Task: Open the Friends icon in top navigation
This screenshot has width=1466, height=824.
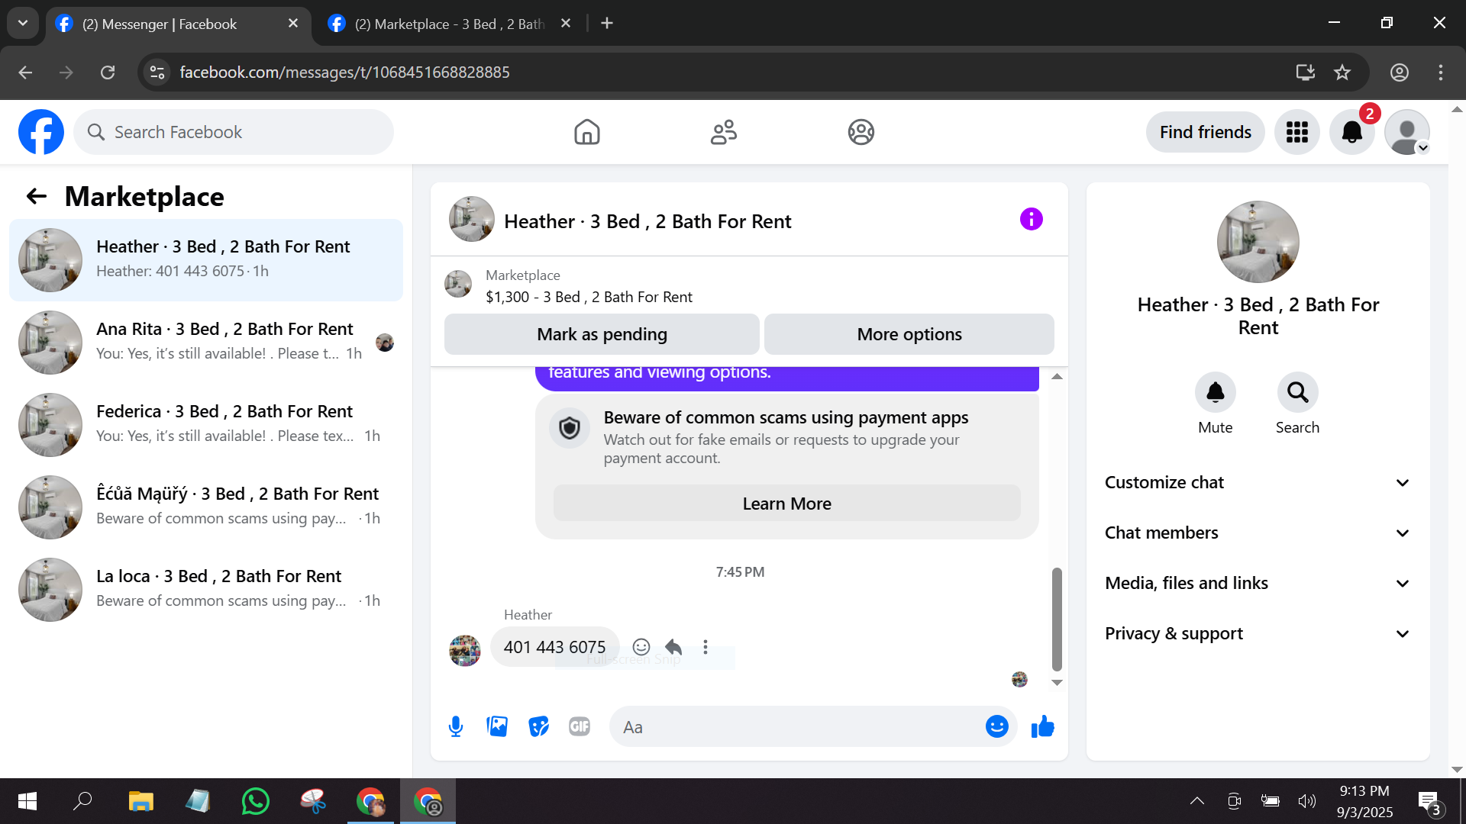Action: click(x=724, y=132)
